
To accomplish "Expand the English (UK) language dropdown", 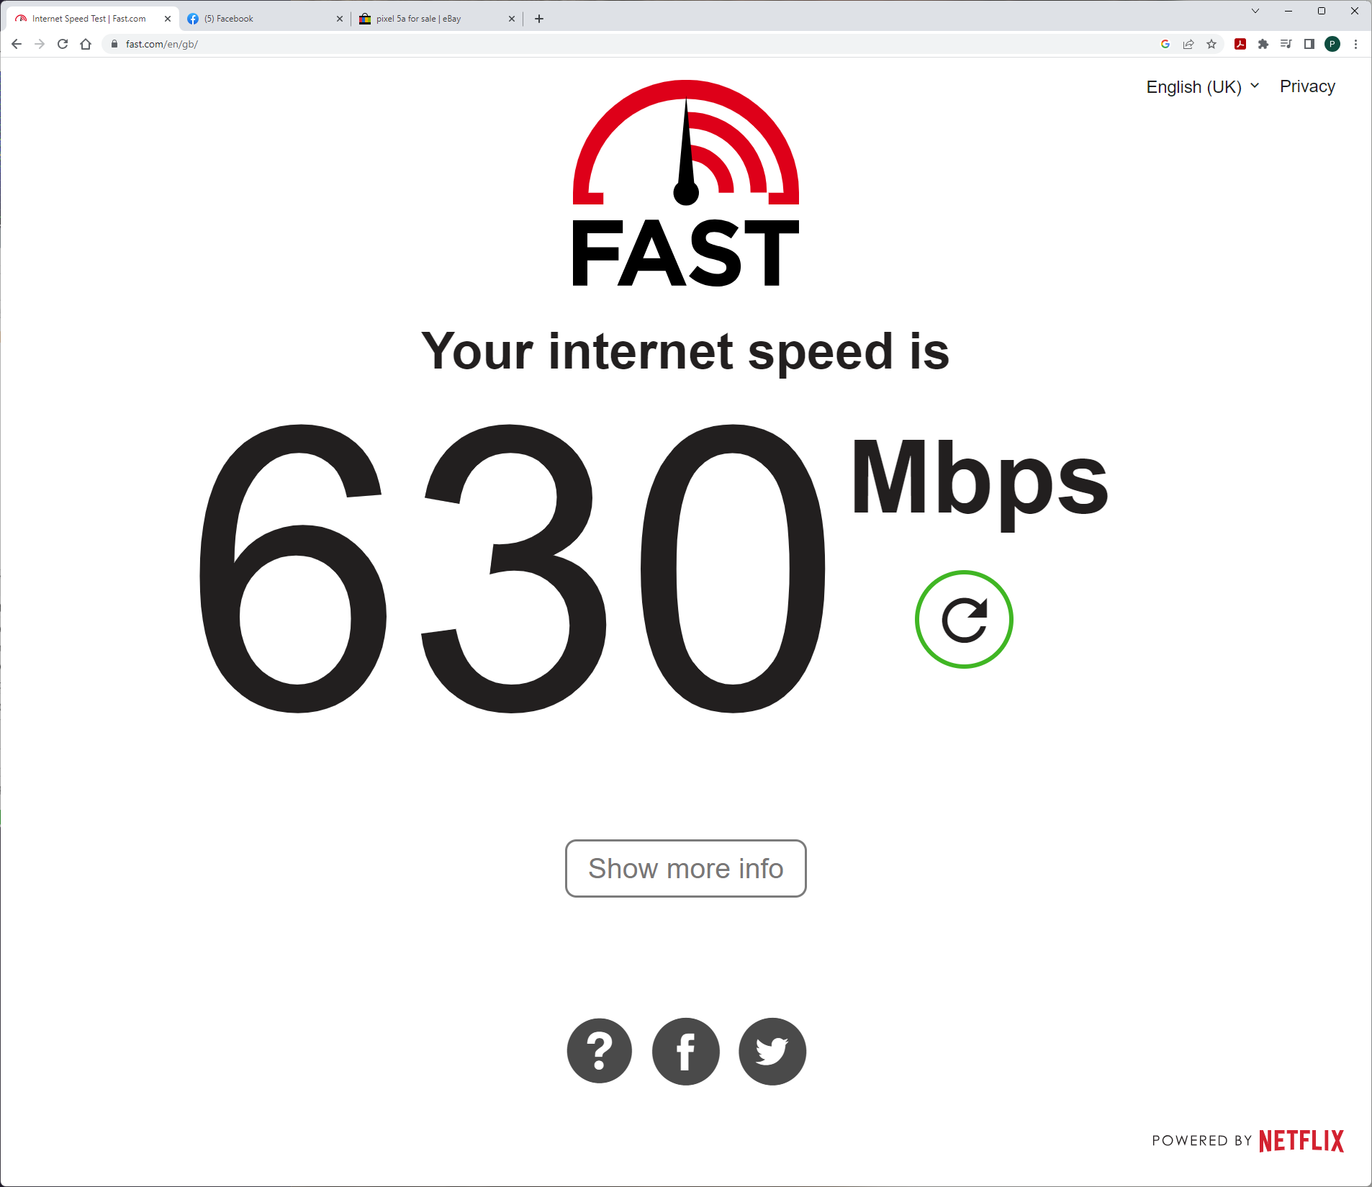I will 1202,86.
